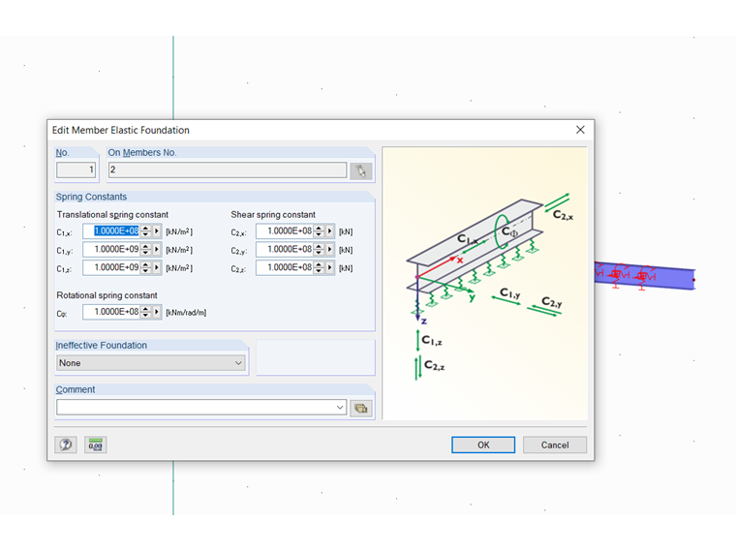This screenshot has width=736, height=552.
Task: Click the 'On Members No.' label
Action: 142,153
